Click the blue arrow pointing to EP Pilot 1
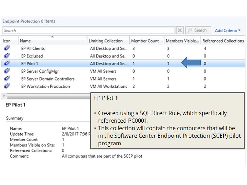 pos(191,63)
